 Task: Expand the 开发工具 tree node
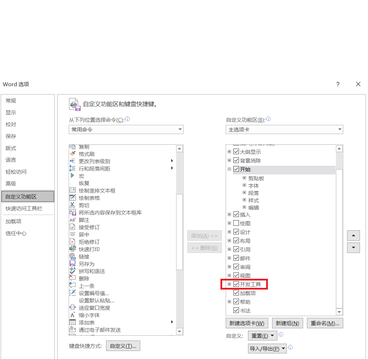[x=229, y=284]
